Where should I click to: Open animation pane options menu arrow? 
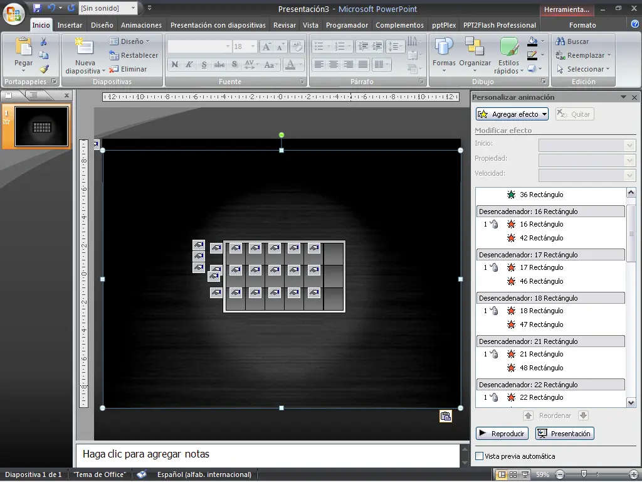tap(623, 97)
